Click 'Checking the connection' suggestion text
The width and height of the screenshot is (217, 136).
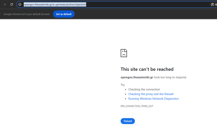click(x=144, y=89)
